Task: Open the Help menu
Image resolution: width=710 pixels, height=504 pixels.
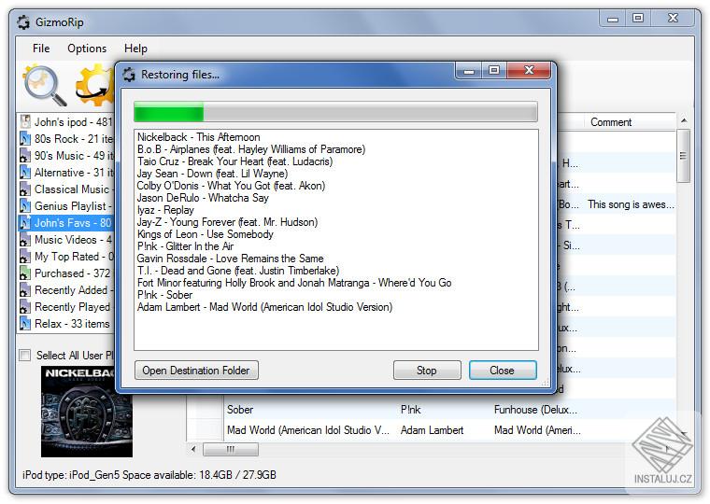Action: click(135, 49)
